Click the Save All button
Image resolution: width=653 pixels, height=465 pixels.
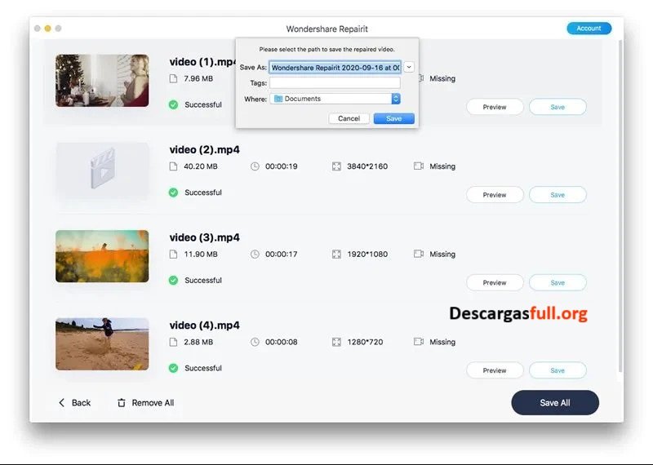tap(555, 402)
